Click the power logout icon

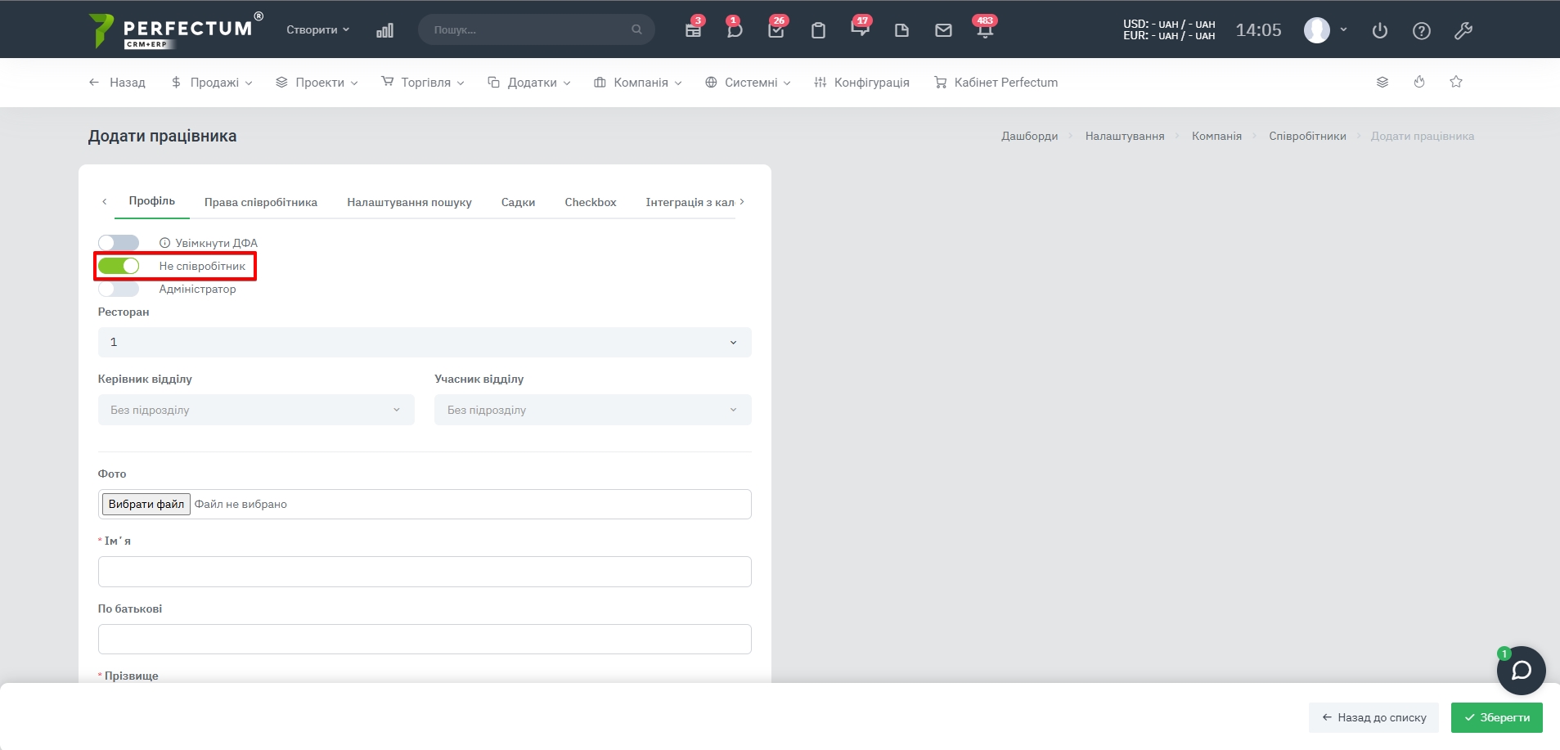pyautogui.click(x=1380, y=31)
